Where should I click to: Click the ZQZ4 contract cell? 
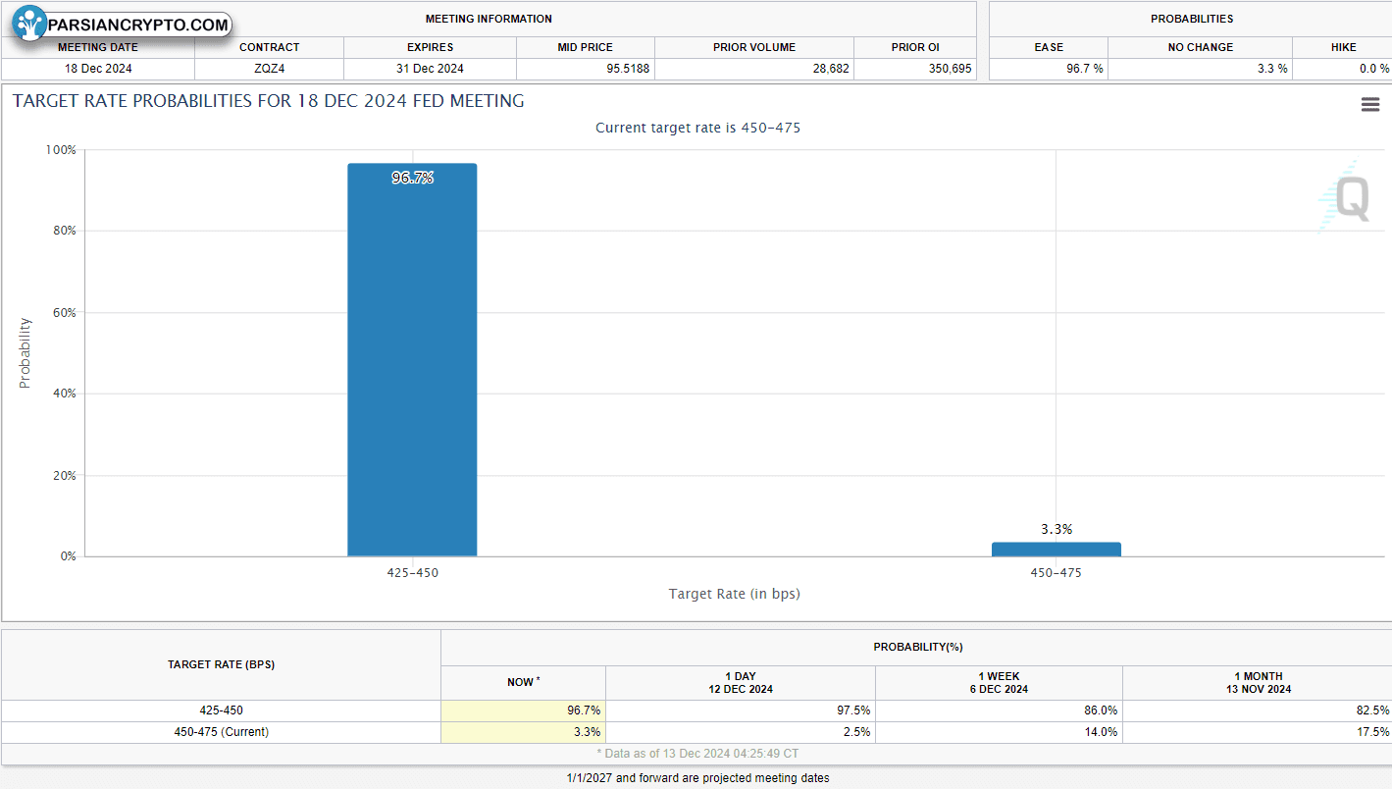[x=269, y=69]
